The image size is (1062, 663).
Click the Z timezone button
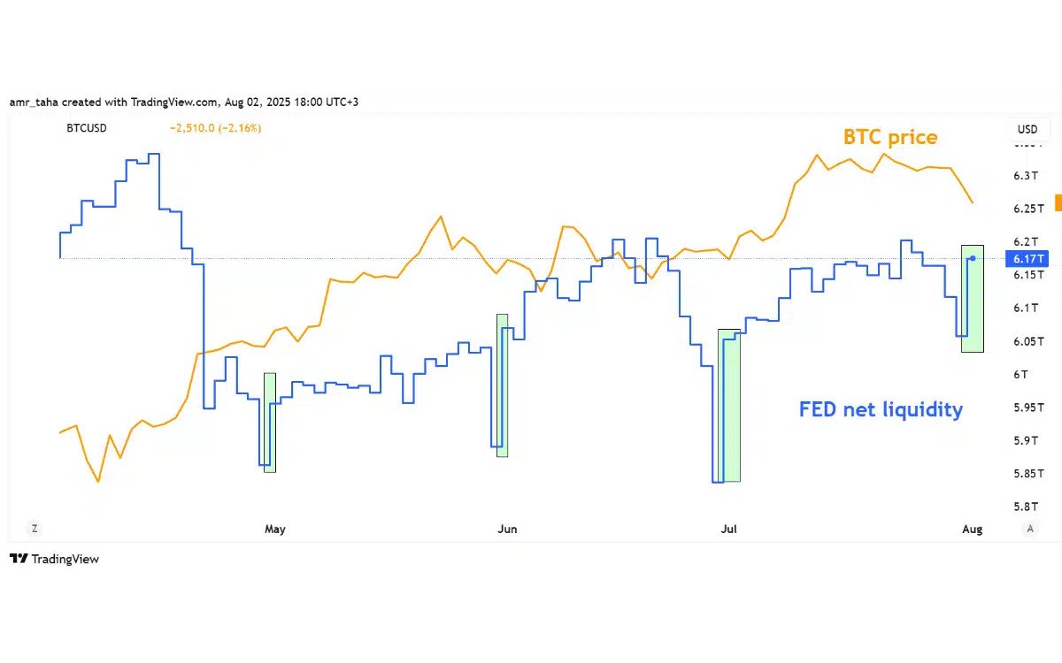[35, 529]
